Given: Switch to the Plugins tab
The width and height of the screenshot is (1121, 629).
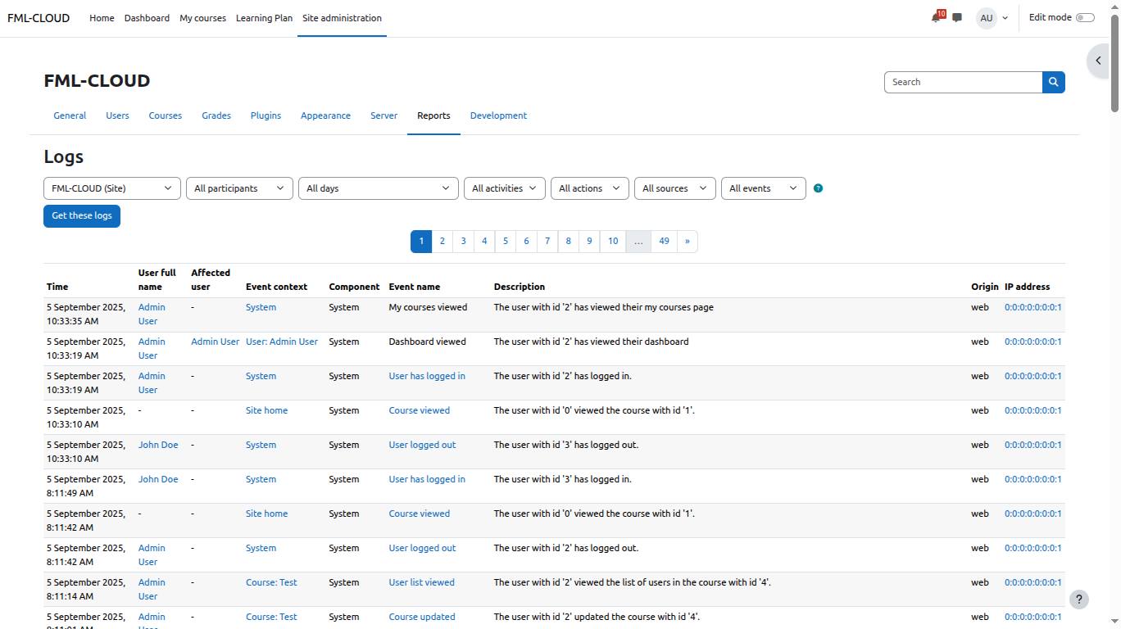Looking at the screenshot, I should (265, 116).
